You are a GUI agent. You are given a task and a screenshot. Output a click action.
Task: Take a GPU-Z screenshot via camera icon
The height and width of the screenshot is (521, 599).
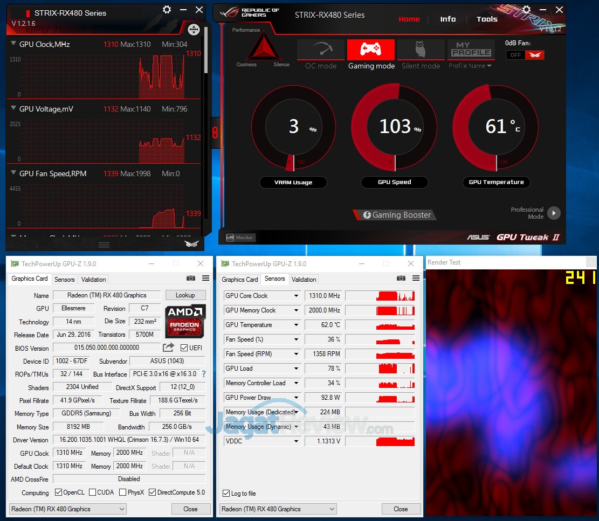coord(191,278)
